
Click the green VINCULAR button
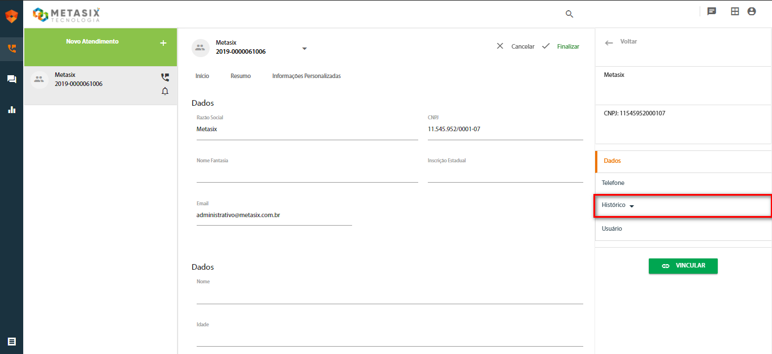[683, 266]
